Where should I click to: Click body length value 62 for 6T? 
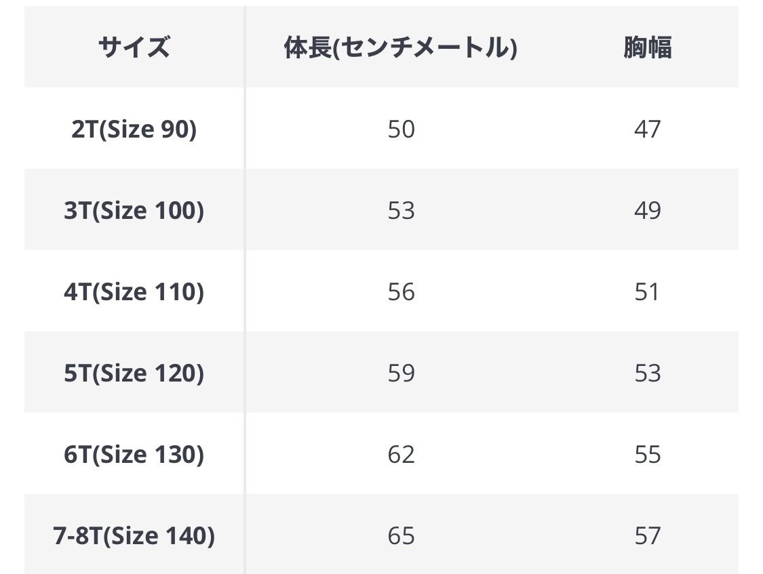401,454
